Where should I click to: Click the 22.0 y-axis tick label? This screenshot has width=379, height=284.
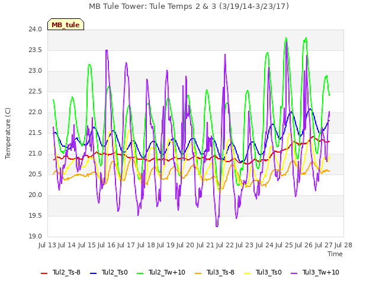tap(36, 112)
